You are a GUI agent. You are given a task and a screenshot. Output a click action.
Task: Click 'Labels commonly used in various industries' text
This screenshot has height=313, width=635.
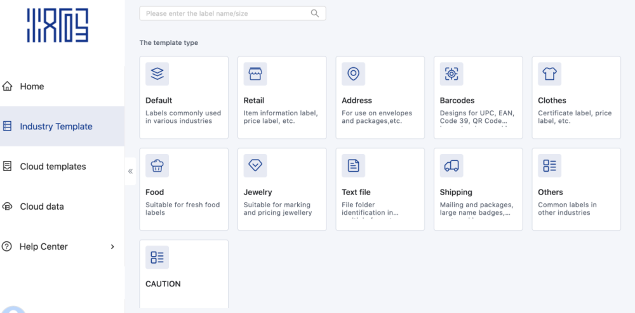click(x=183, y=117)
